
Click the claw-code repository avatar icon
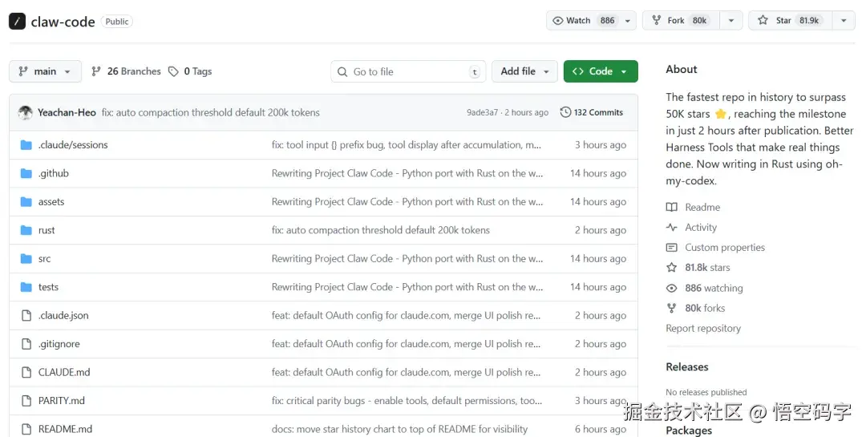[17, 21]
